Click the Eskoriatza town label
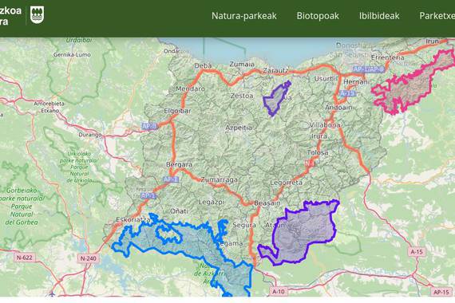The width and height of the screenshot is (455, 303). [133, 219]
